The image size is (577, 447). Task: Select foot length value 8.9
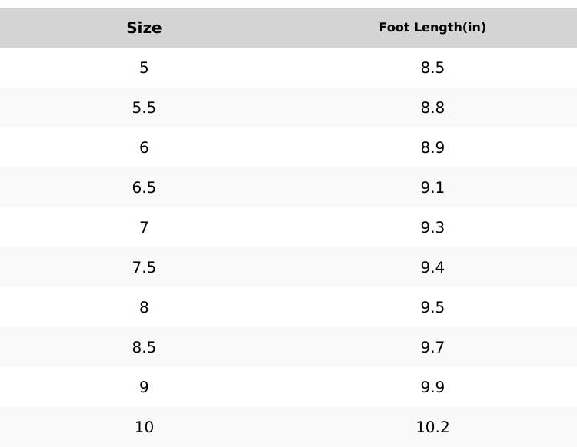pyautogui.click(x=432, y=147)
